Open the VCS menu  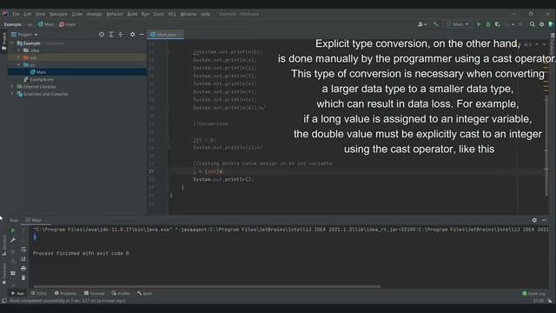tap(172, 14)
